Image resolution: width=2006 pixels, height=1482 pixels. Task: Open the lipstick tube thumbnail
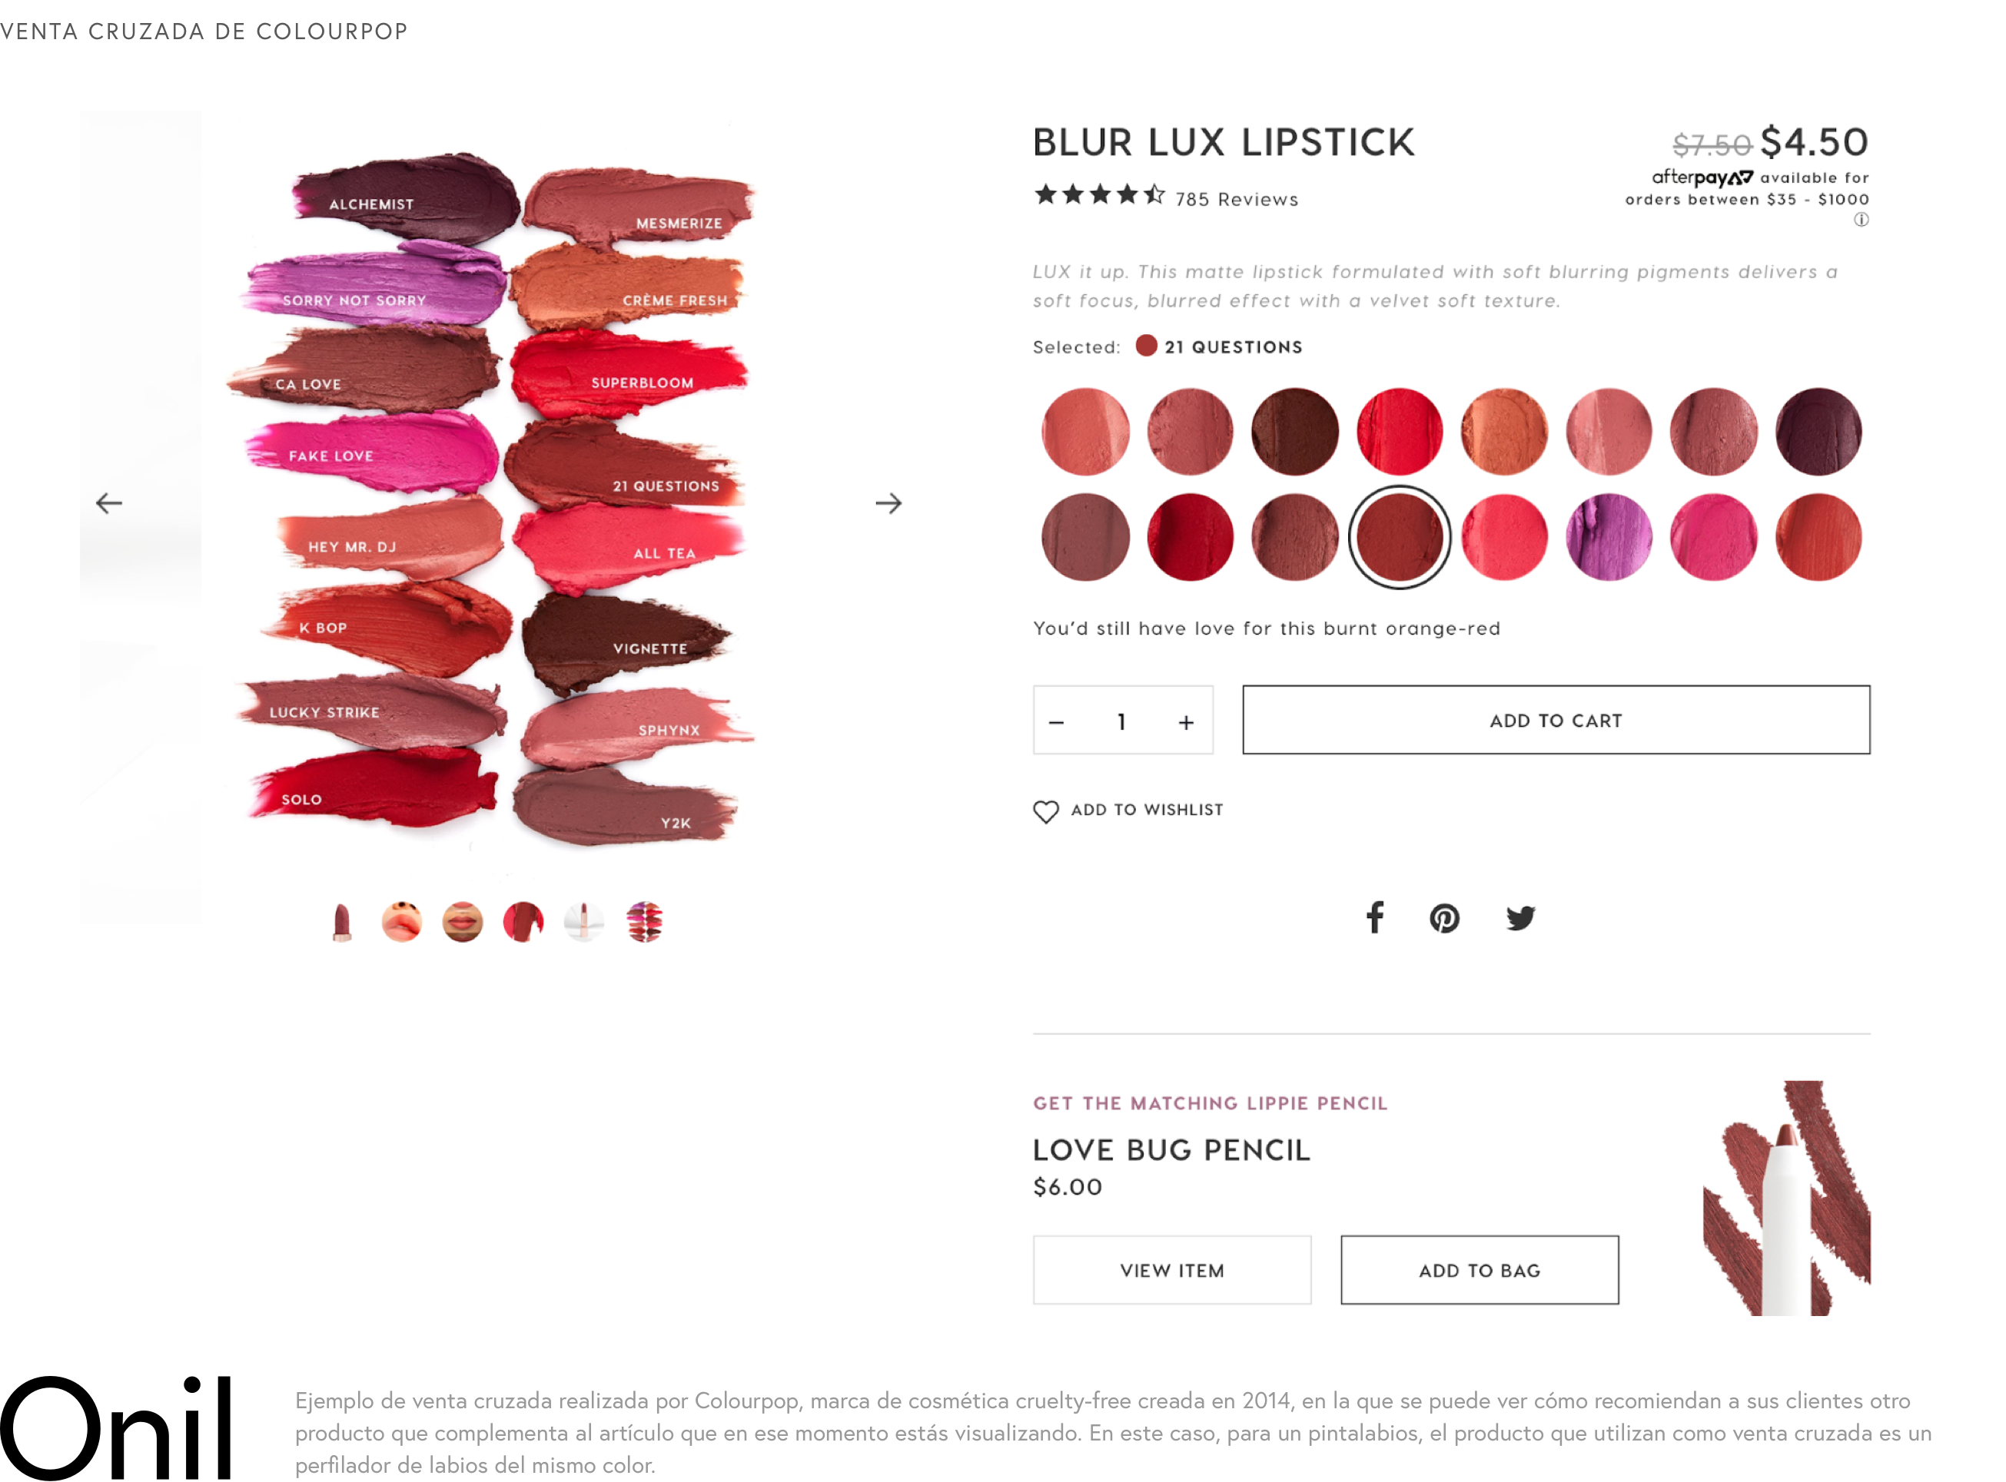coord(341,922)
